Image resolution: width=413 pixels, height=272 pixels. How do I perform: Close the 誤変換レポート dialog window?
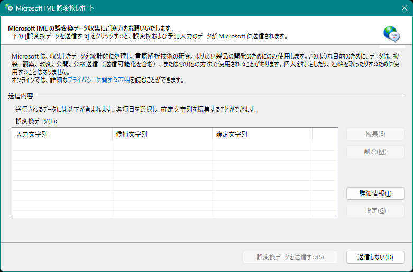[405, 8]
